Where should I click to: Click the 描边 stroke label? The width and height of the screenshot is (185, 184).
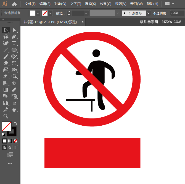click(60, 13)
